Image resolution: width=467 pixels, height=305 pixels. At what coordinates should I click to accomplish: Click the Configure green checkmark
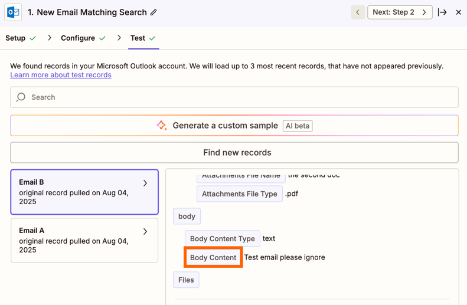coord(103,38)
